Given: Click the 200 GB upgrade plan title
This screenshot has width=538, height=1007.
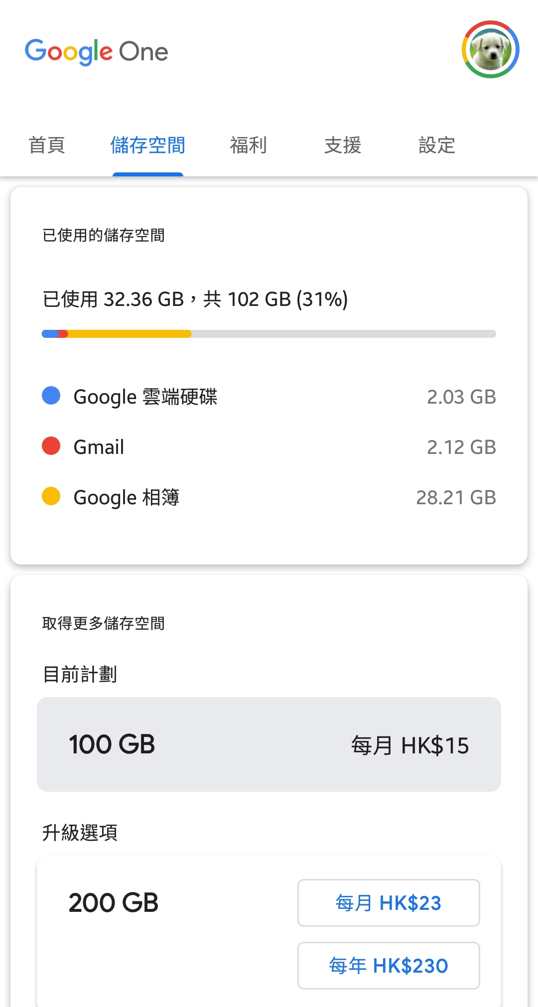Looking at the screenshot, I should [114, 903].
